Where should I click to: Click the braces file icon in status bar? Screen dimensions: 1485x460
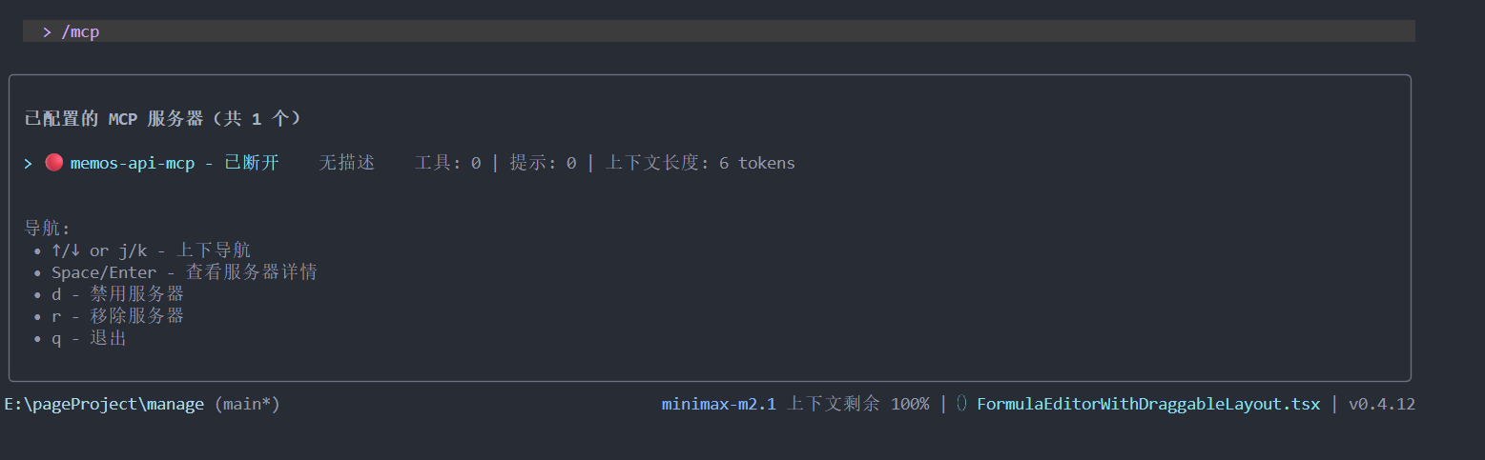tap(961, 404)
